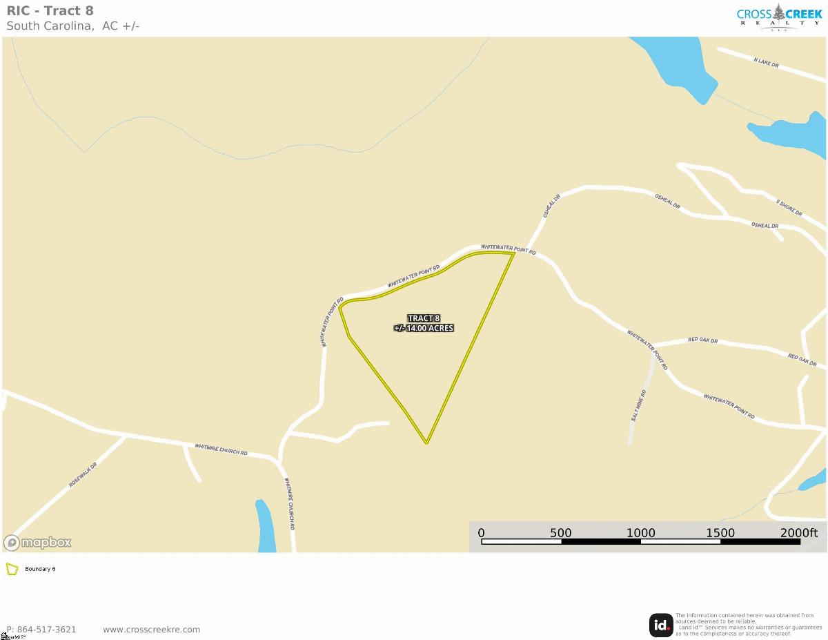This screenshot has height=640, width=828.
Task: Click the Mapbox logo on map
Action: (x=38, y=543)
